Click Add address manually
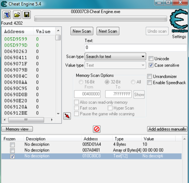The image size is (189, 183). (167, 129)
